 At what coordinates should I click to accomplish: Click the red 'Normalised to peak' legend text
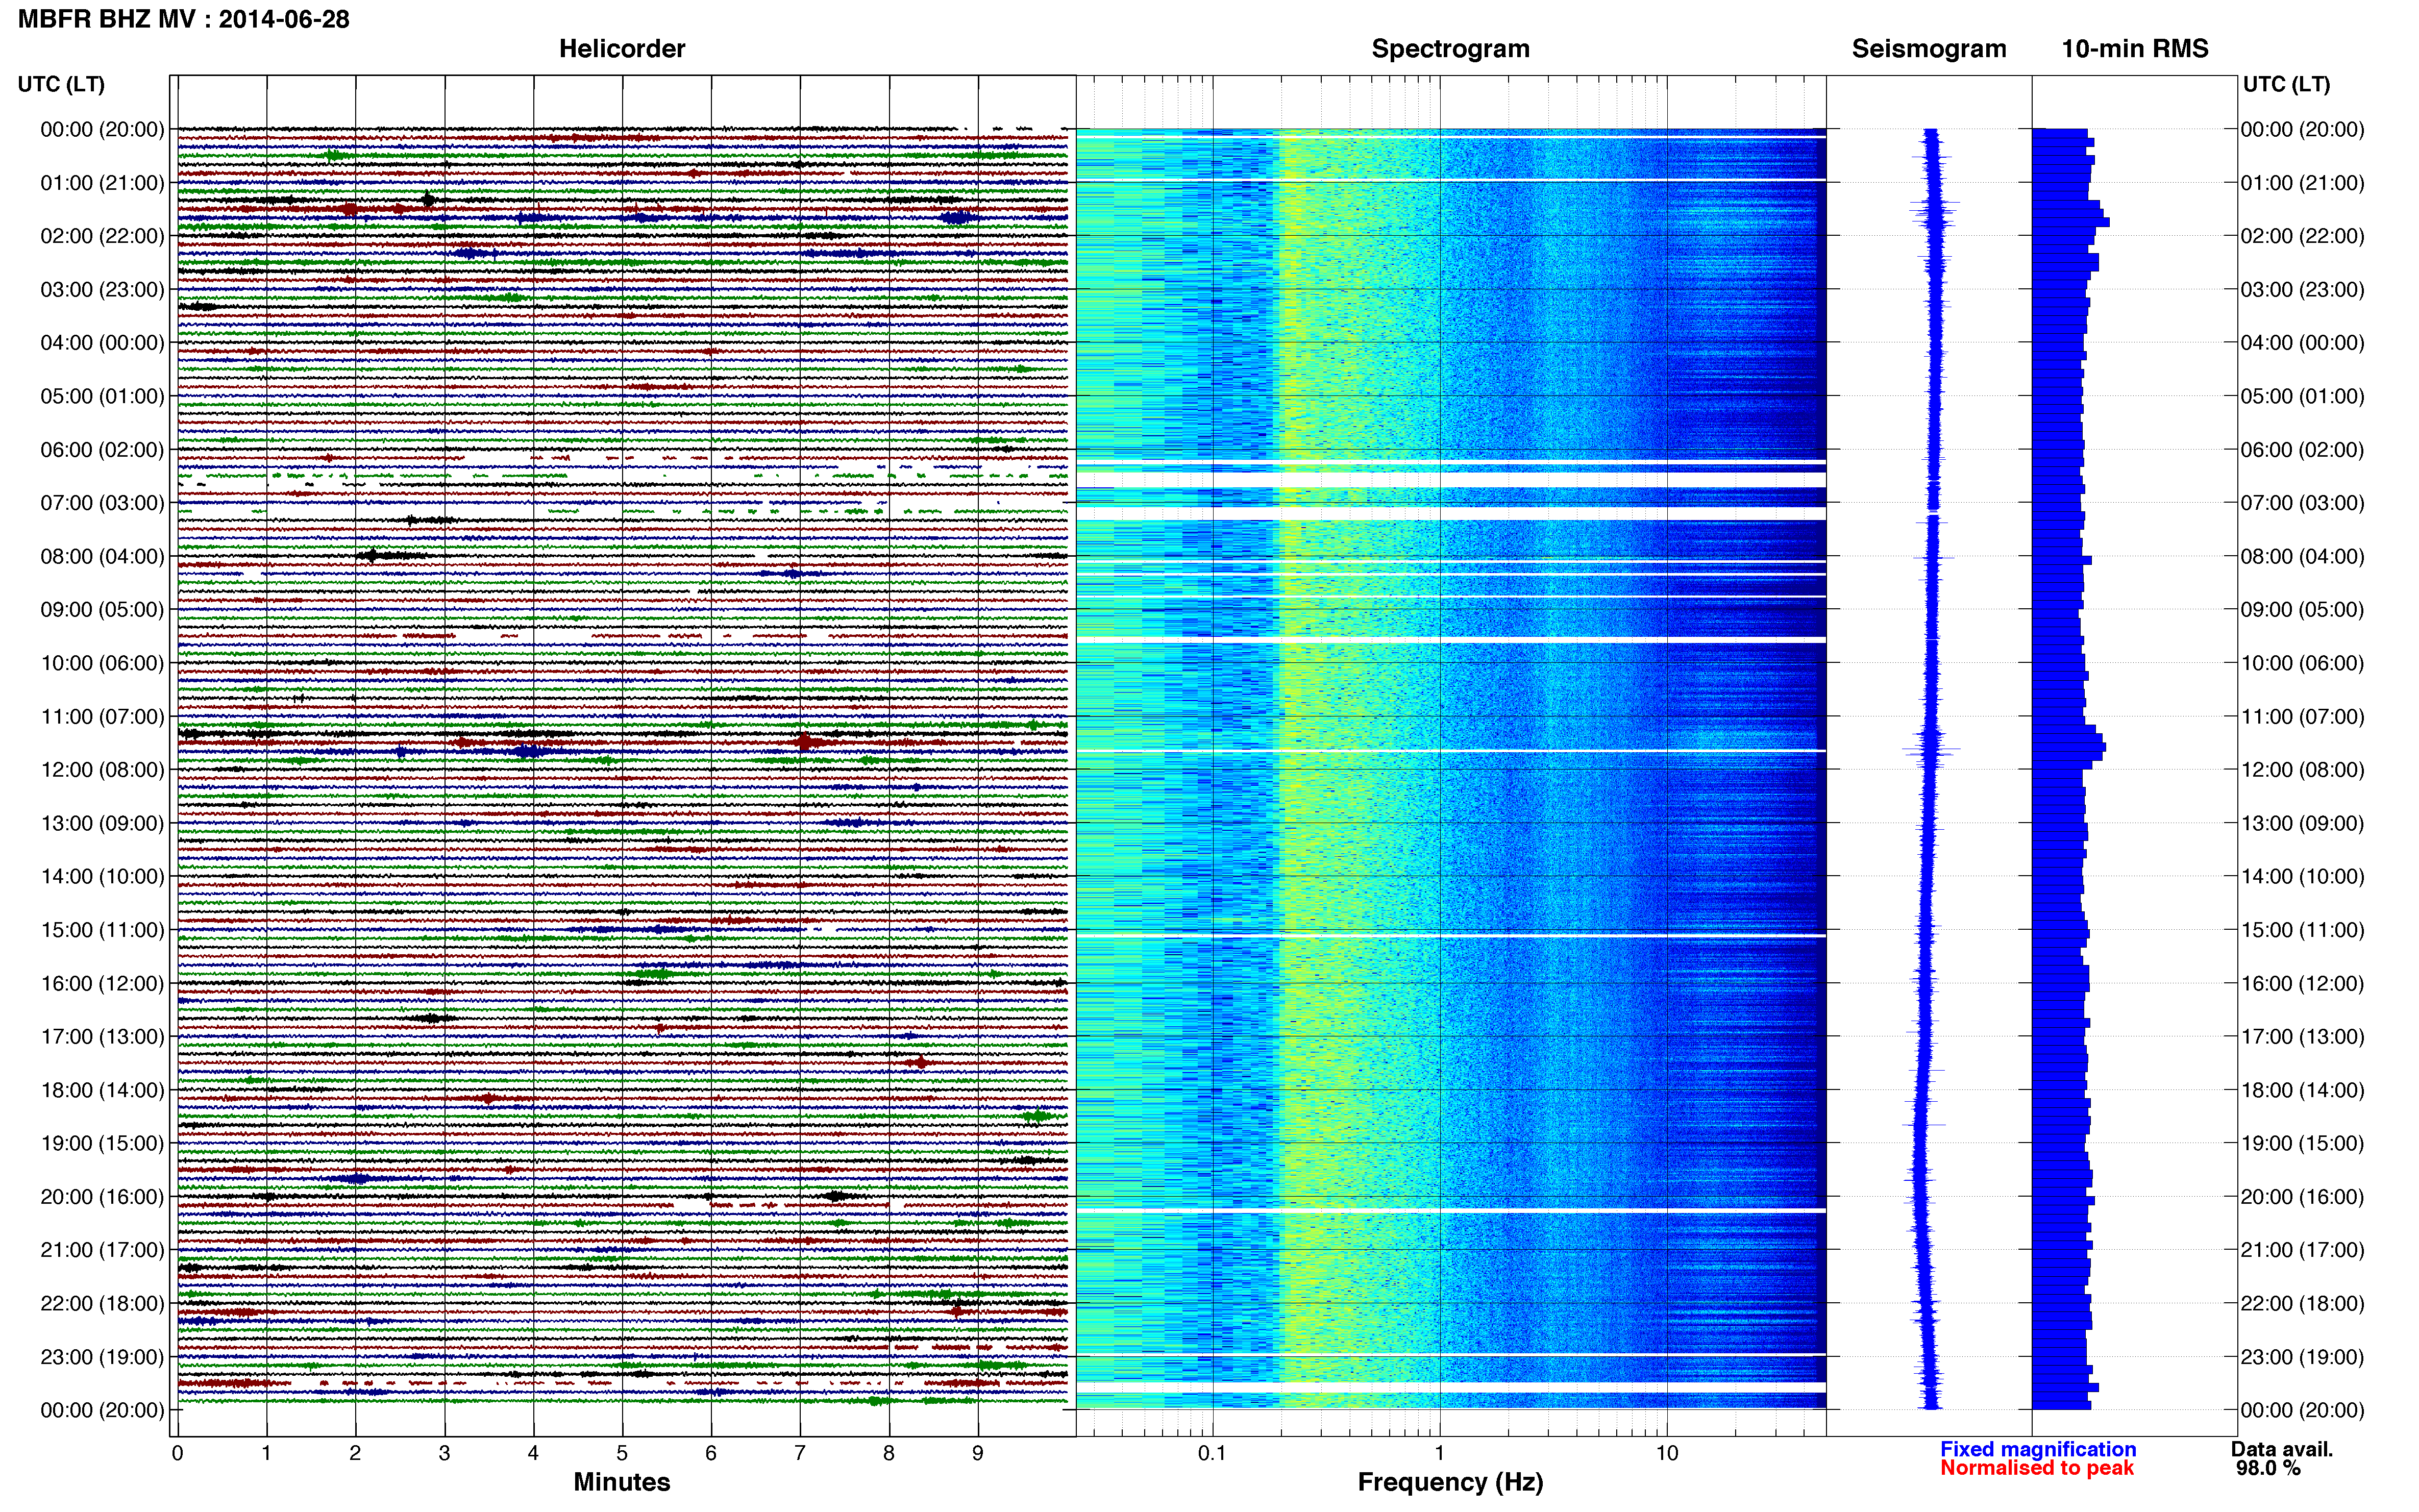coord(2037,1468)
